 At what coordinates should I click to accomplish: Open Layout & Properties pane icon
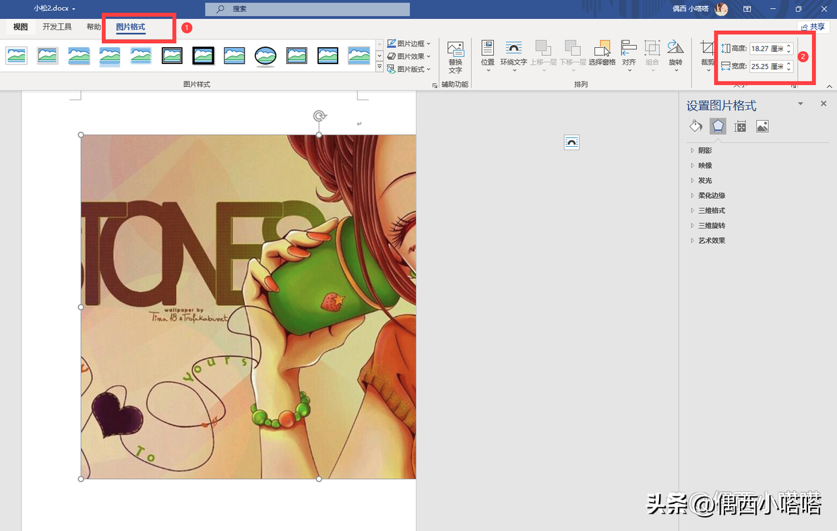click(740, 126)
